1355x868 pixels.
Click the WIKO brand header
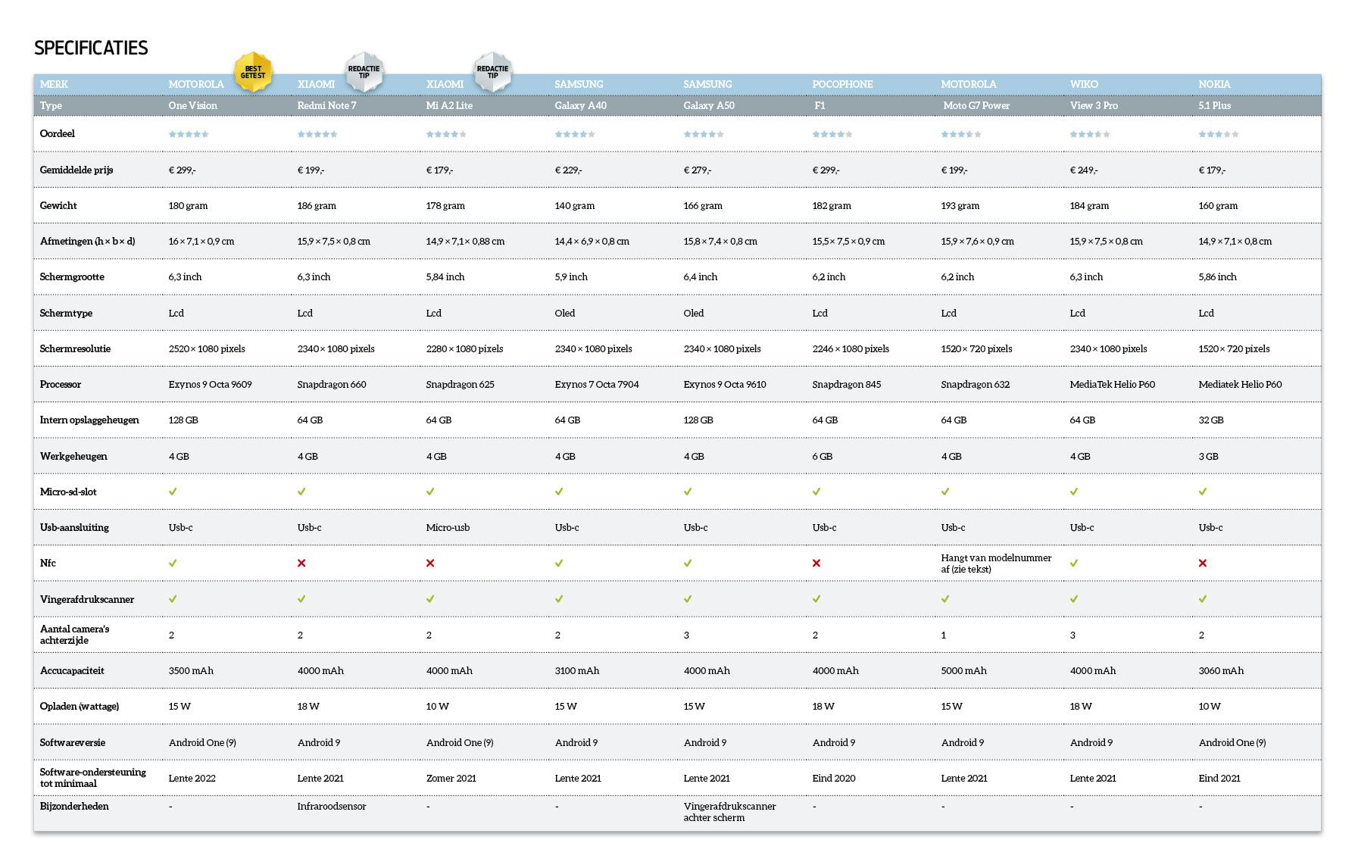[1084, 84]
